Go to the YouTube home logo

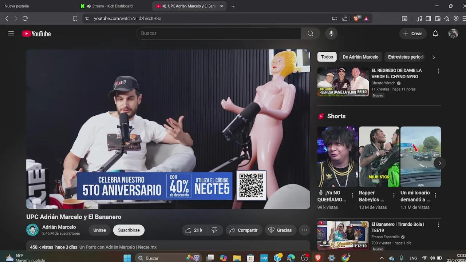pyautogui.click(x=36, y=33)
